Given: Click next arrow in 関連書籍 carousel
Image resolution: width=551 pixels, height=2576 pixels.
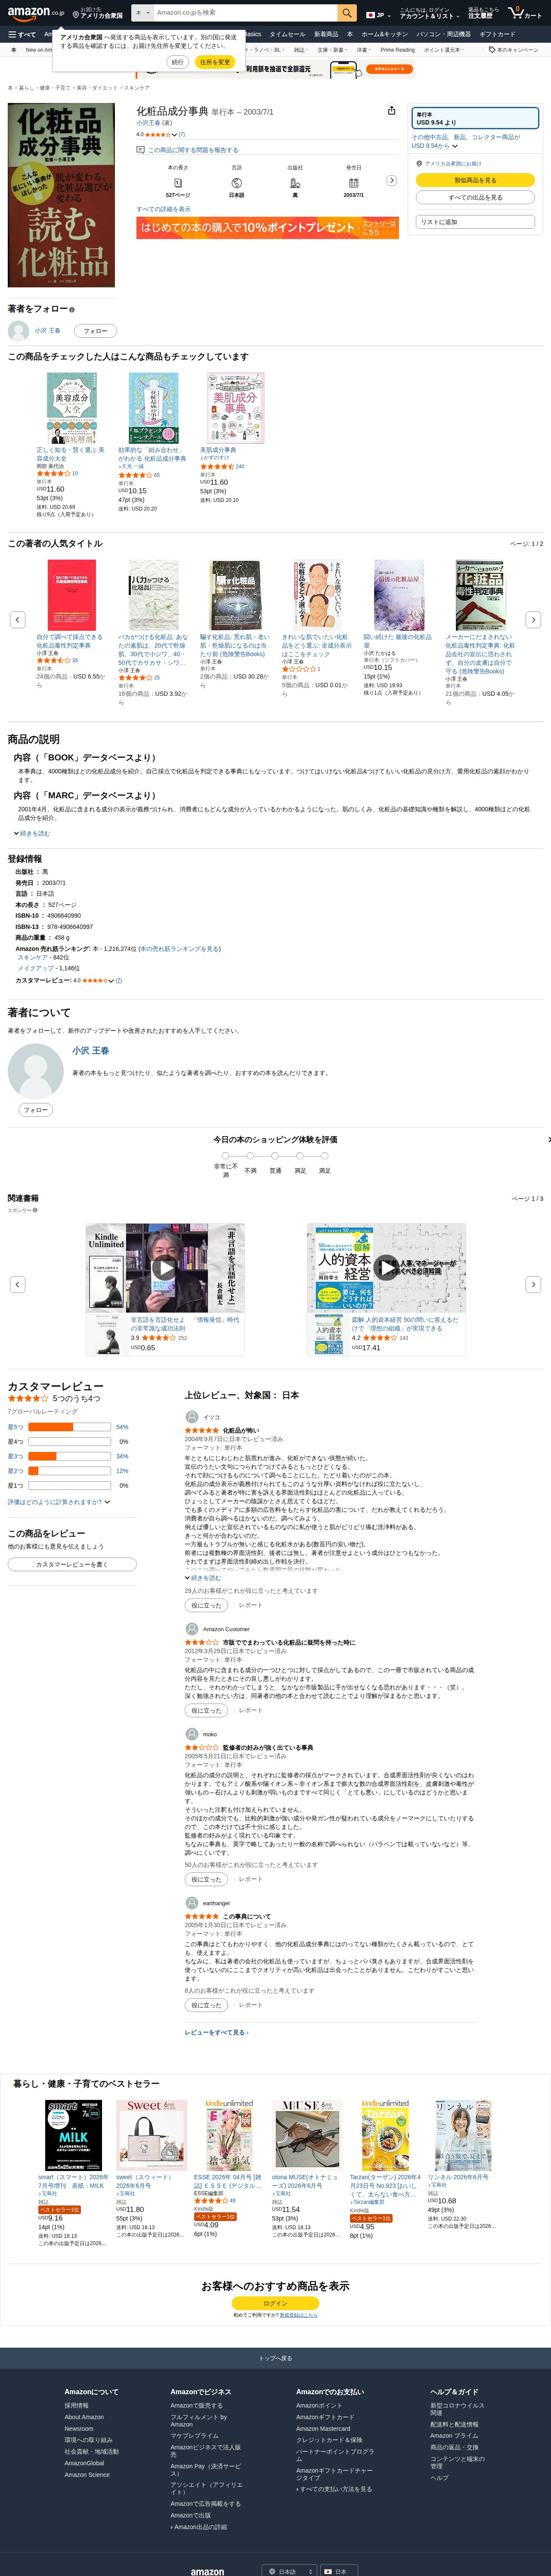Looking at the screenshot, I should pyautogui.click(x=533, y=1283).
